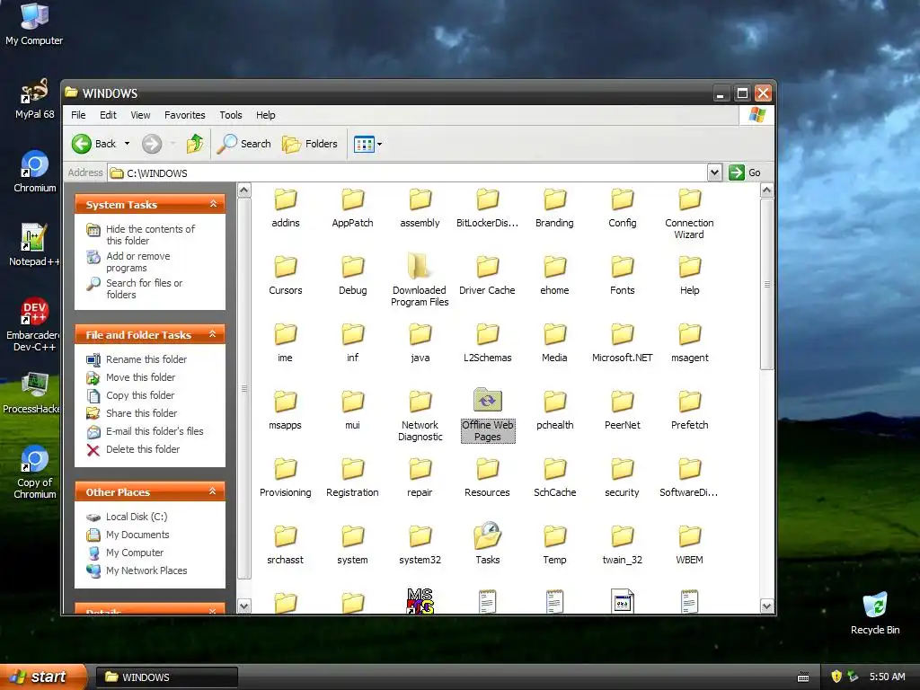This screenshot has height=690, width=920.
Task: Open My Documents in Other Places
Action: tap(128, 535)
